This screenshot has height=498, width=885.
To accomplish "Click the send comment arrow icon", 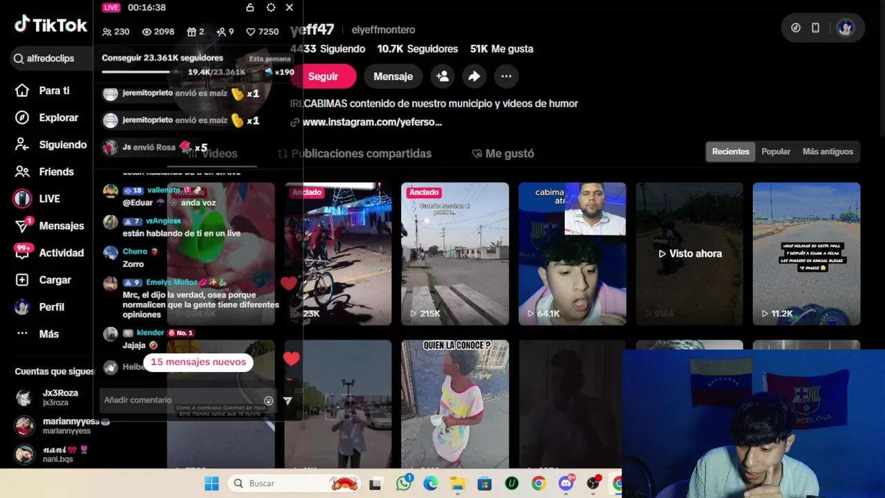I will click(288, 400).
